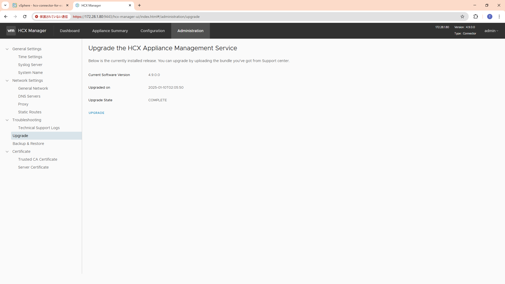Image resolution: width=505 pixels, height=284 pixels.
Task: Go back with browser back arrow
Action: (6, 17)
